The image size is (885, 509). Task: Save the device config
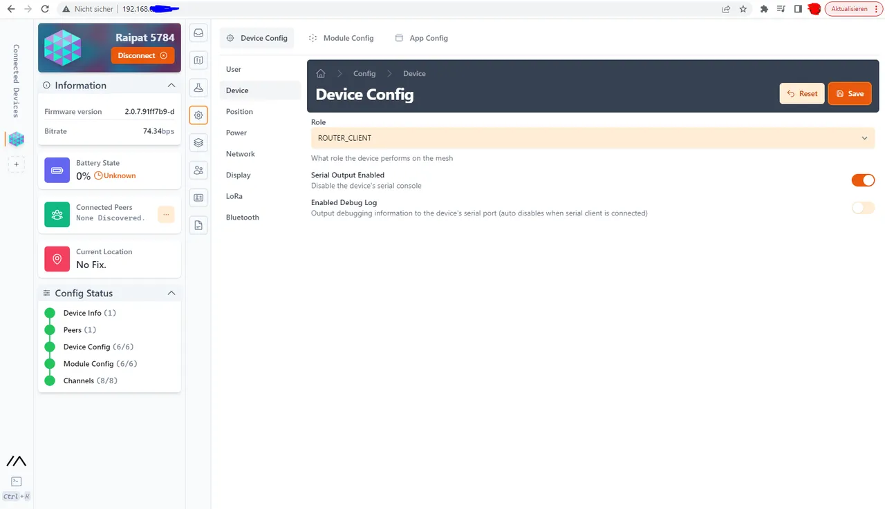coord(850,93)
